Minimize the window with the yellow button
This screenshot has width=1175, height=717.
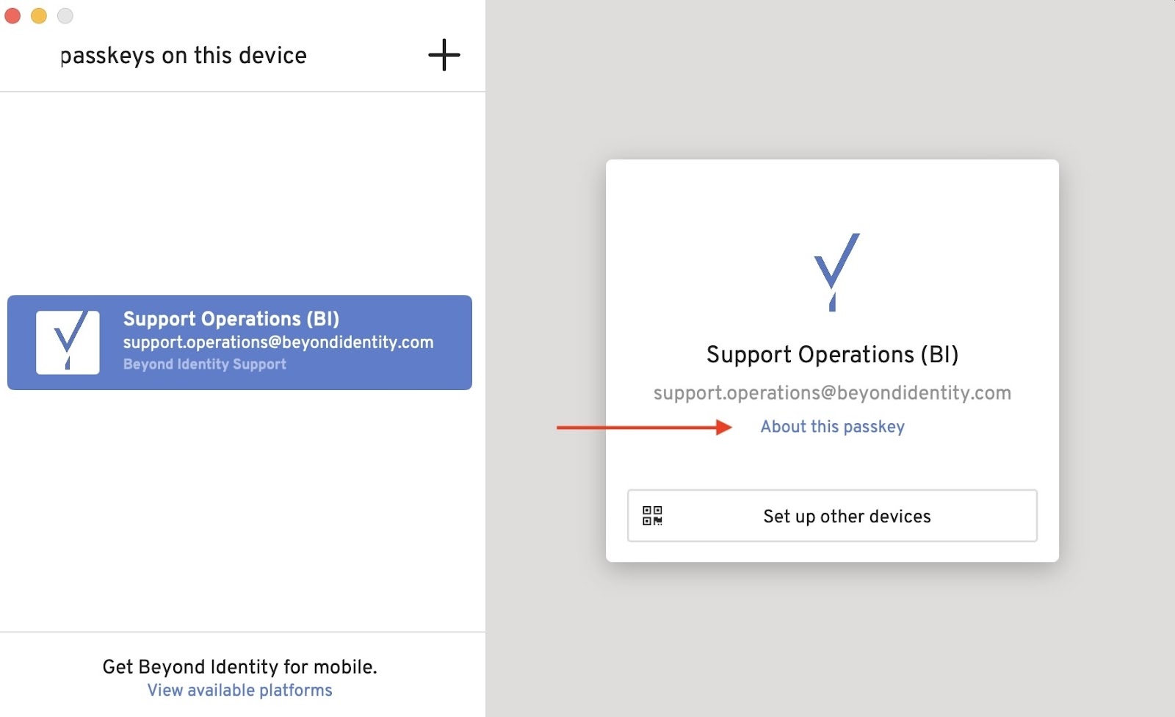[x=39, y=15]
